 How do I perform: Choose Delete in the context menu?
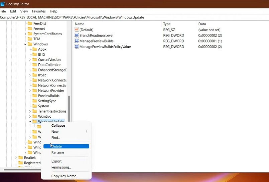[66, 146]
